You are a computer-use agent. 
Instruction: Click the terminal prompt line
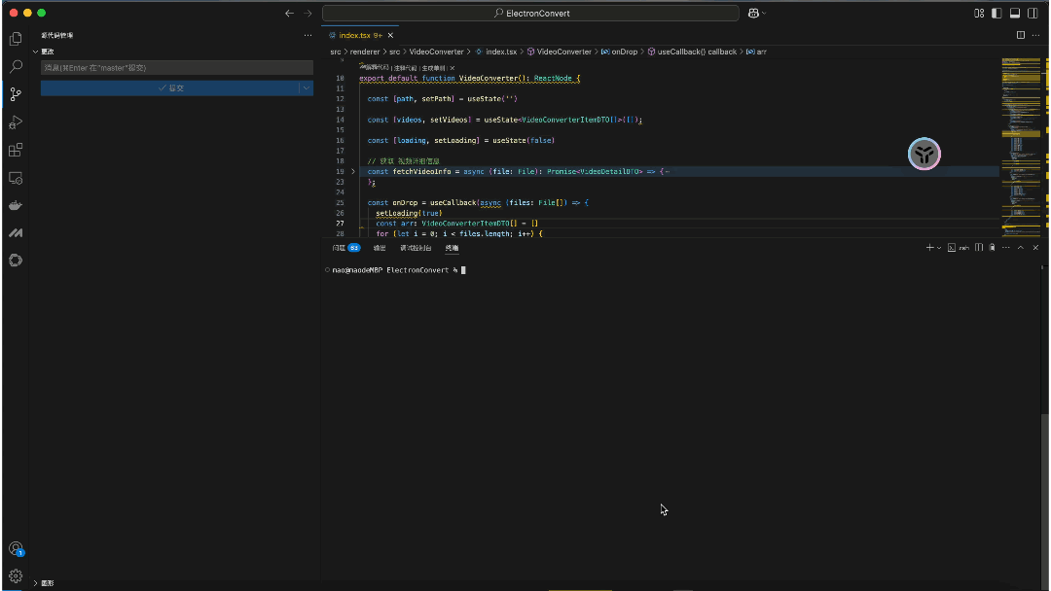395,270
